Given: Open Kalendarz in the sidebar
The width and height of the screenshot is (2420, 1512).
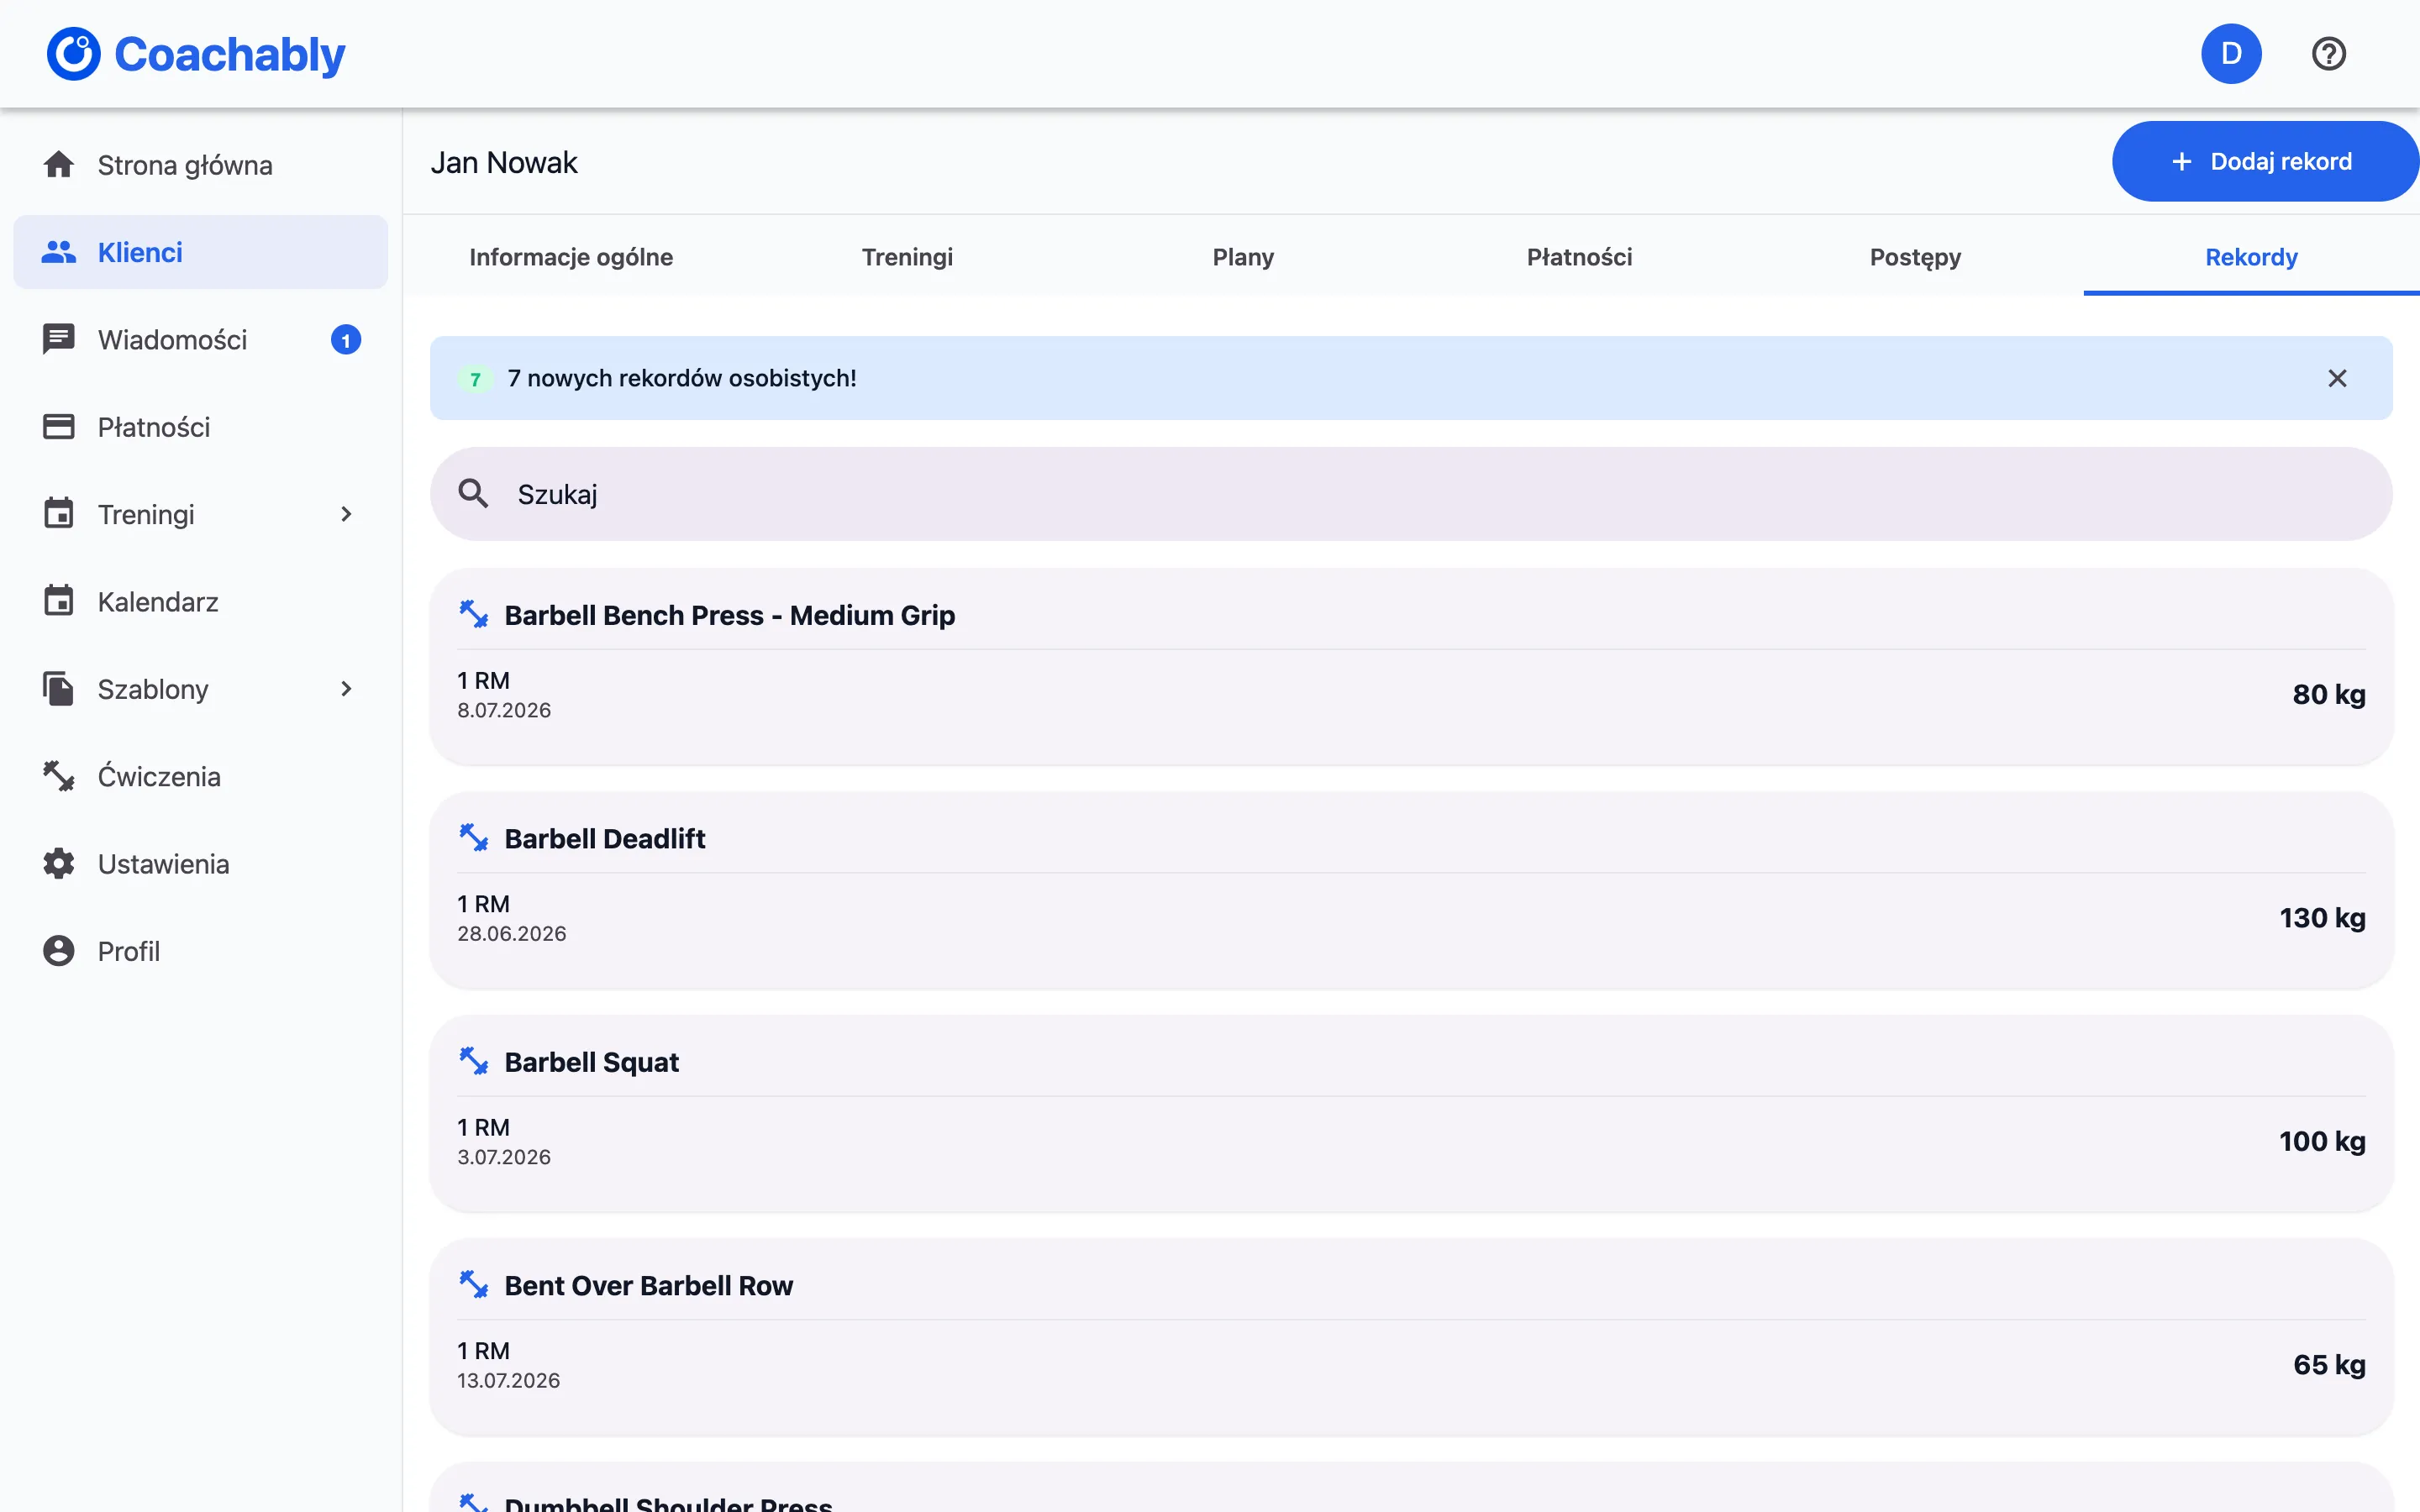Looking at the screenshot, I should tap(200, 602).
